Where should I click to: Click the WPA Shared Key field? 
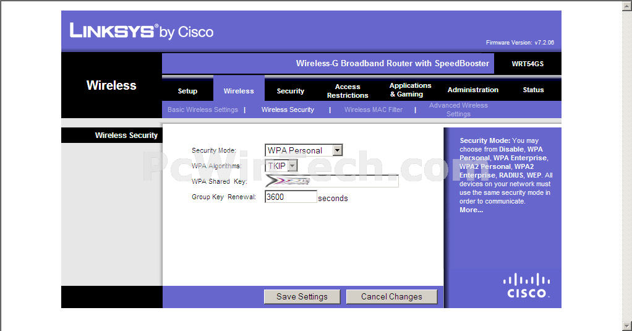(x=331, y=181)
